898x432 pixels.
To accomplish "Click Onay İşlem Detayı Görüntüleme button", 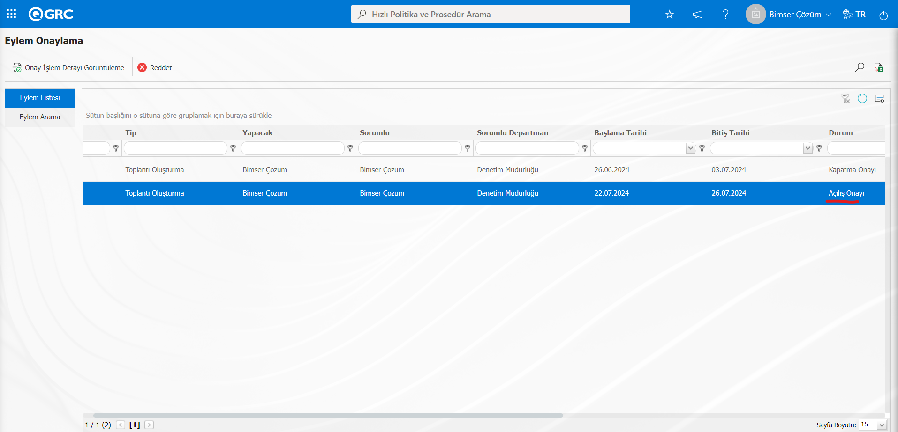I will 69,67.
